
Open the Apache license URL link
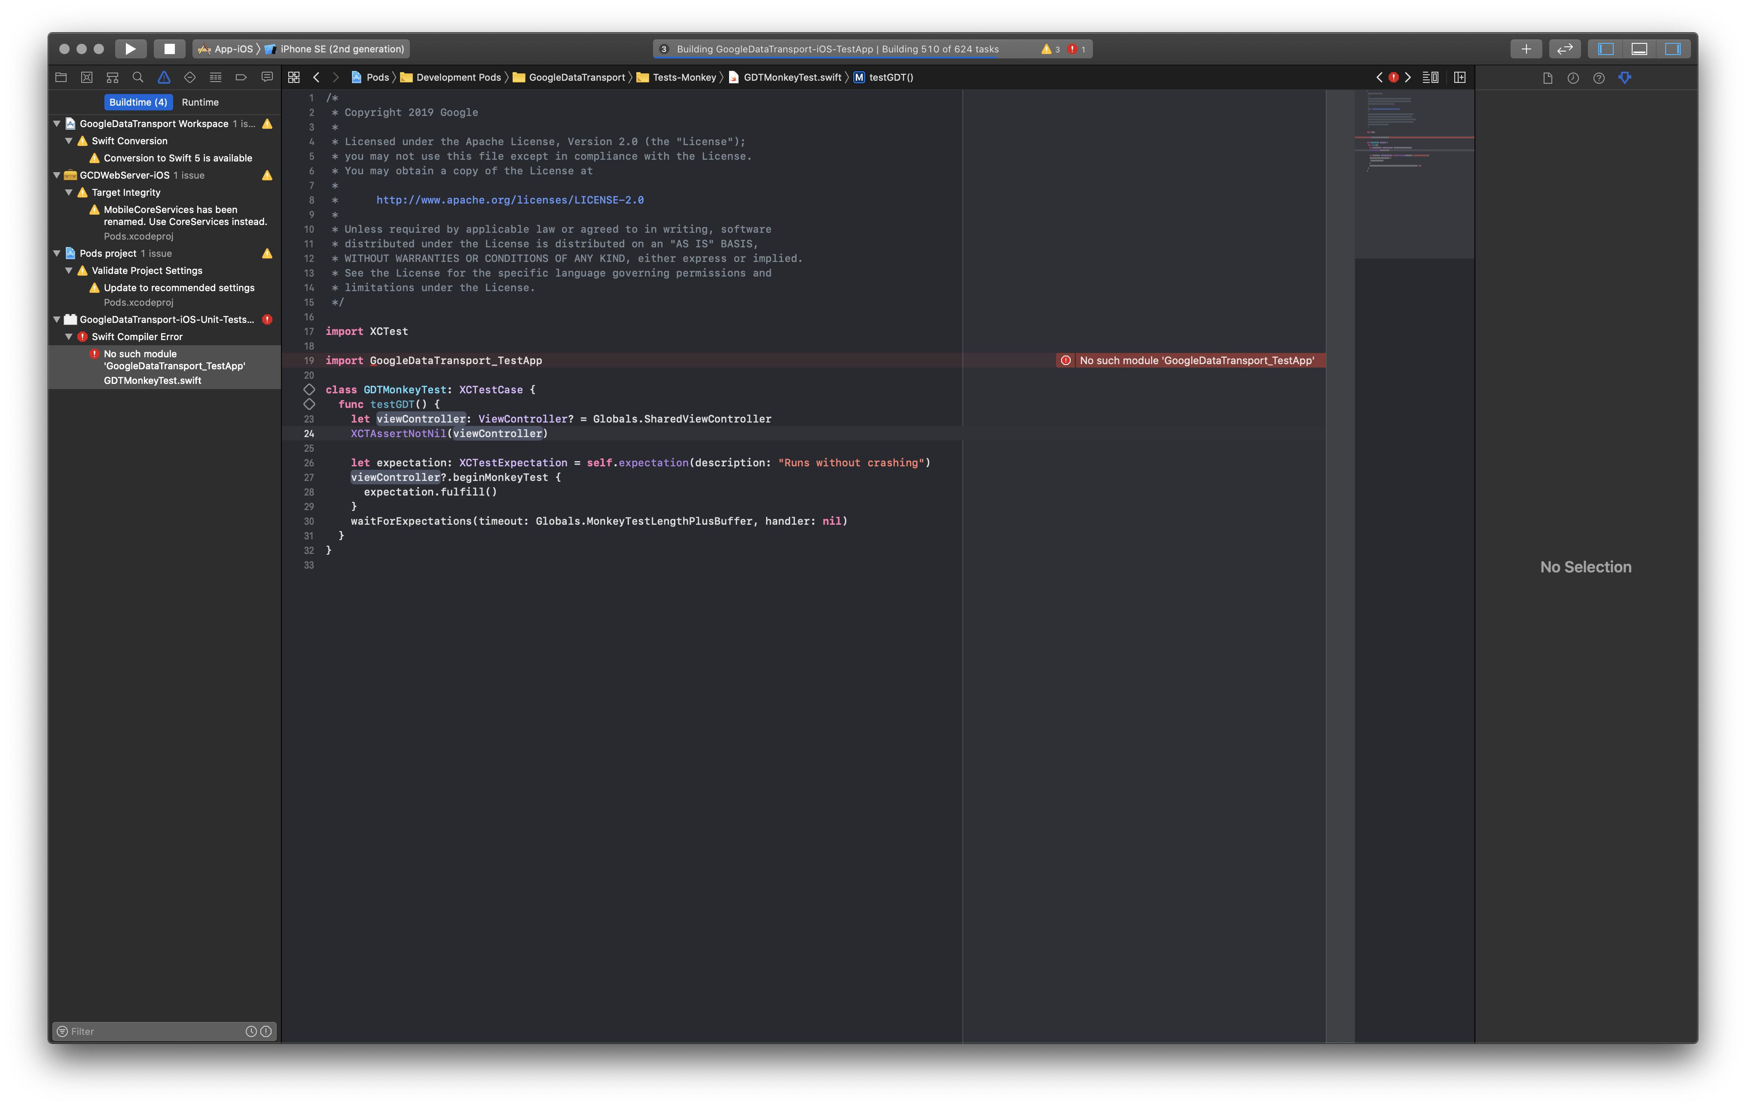point(510,200)
